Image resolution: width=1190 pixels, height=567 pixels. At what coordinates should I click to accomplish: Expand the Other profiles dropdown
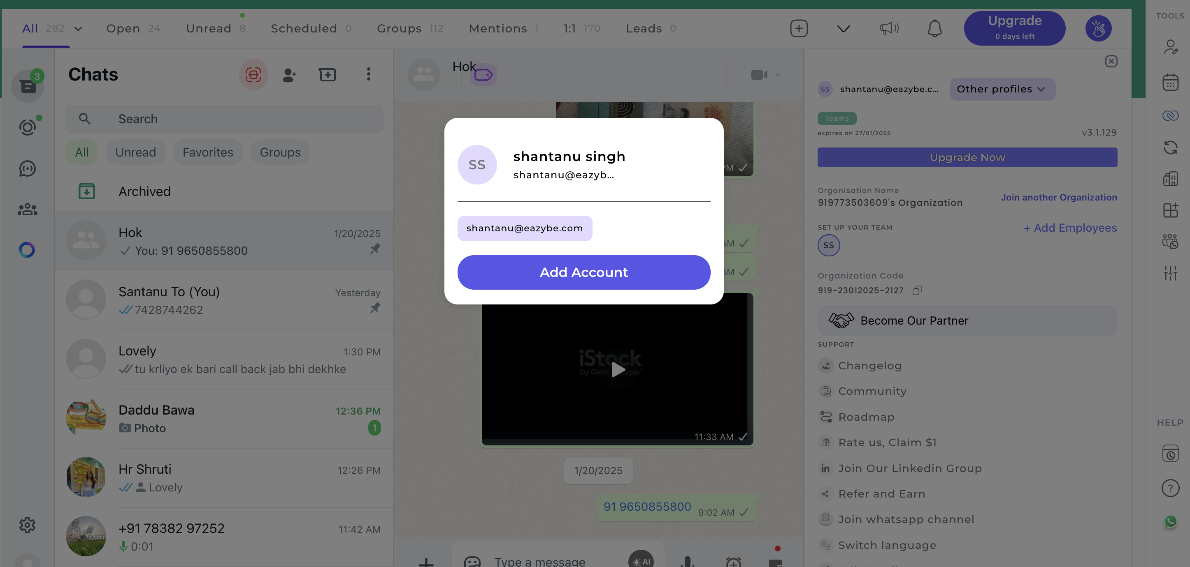click(x=1002, y=89)
